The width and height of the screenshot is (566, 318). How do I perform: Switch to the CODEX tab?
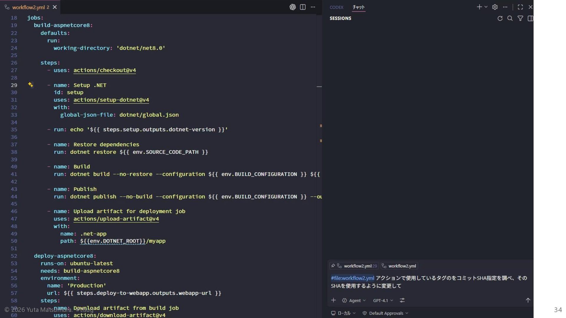[336, 7]
